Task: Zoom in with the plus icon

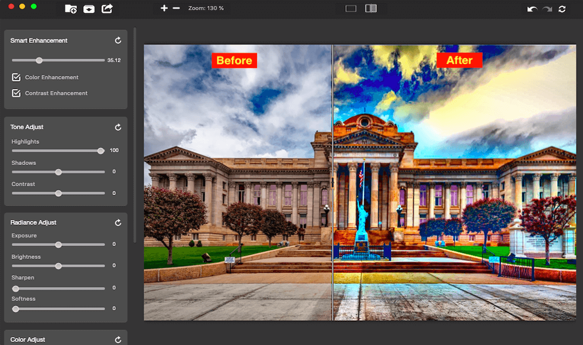Action: pos(164,8)
